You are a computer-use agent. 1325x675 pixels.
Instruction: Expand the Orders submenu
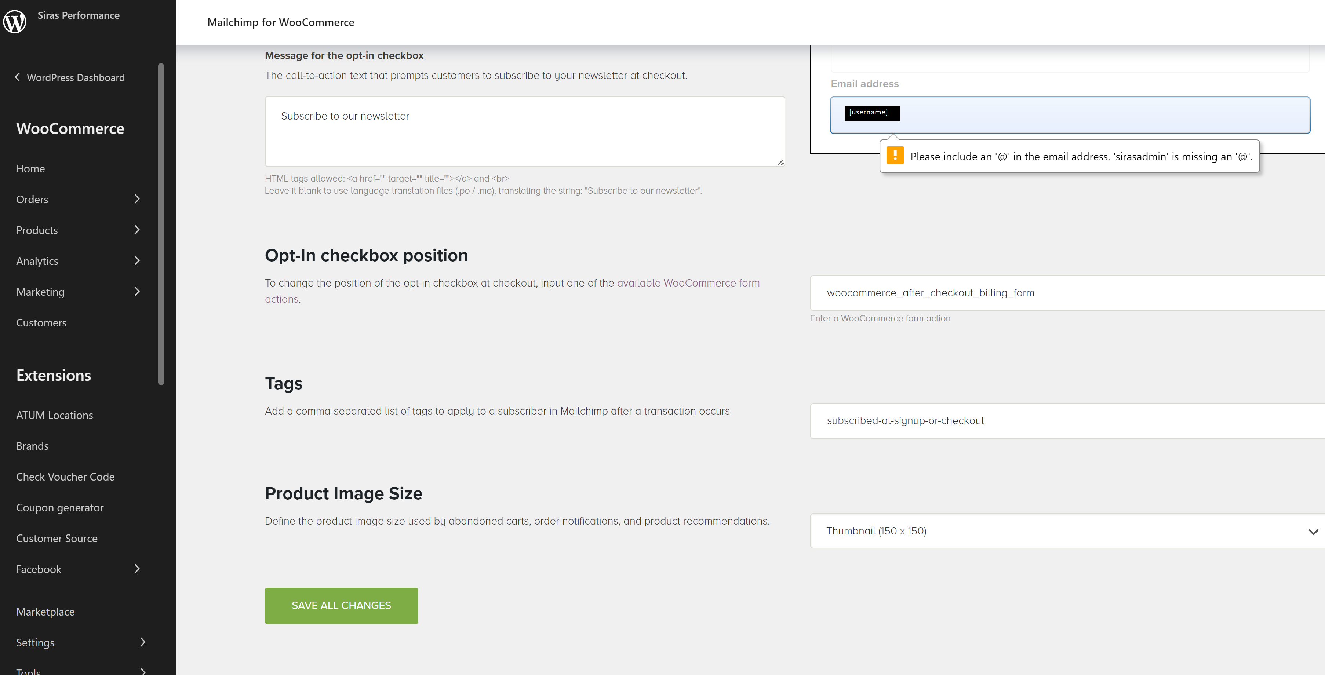point(137,199)
